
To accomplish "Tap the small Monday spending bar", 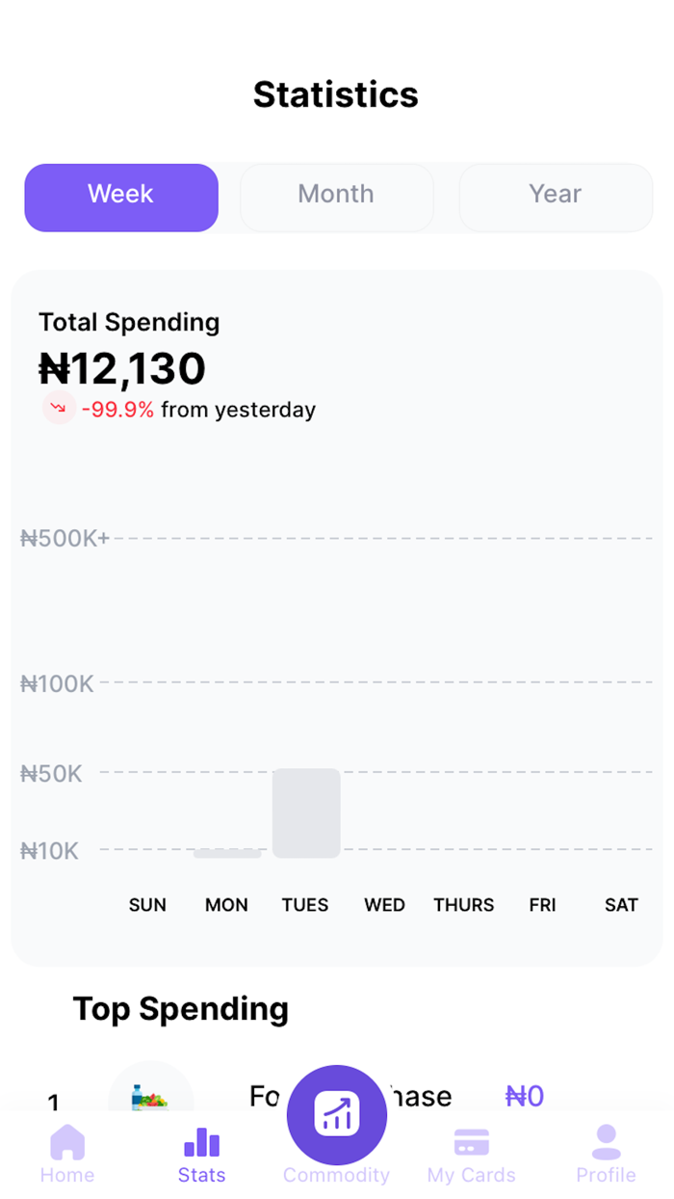I will click(227, 853).
